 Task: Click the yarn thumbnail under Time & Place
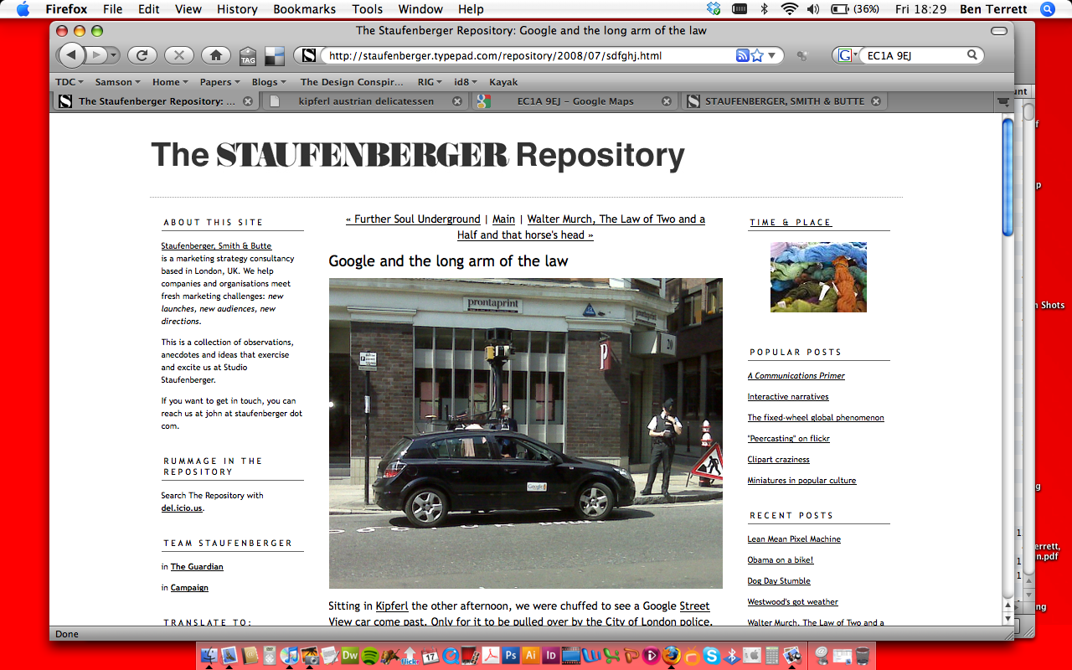818,277
